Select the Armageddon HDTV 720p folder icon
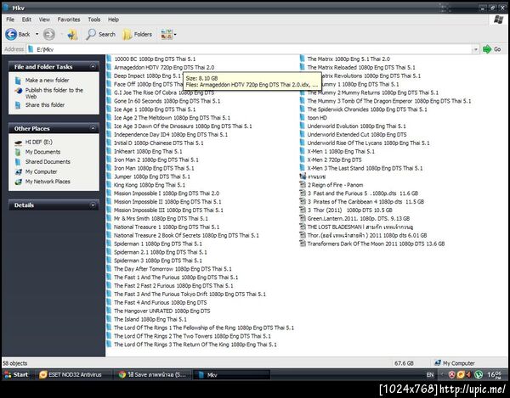Viewport: 510px width, 398px height. (x=109, y=67)
